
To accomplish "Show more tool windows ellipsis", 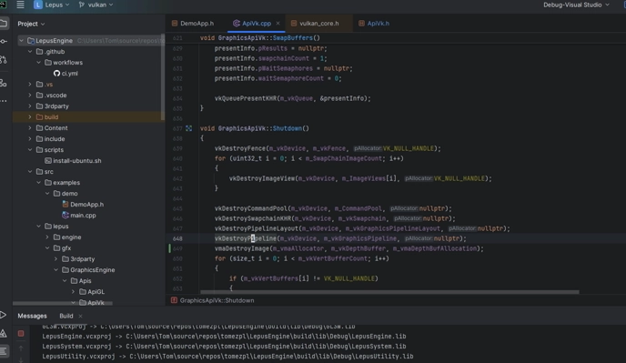I will point(4,101).
